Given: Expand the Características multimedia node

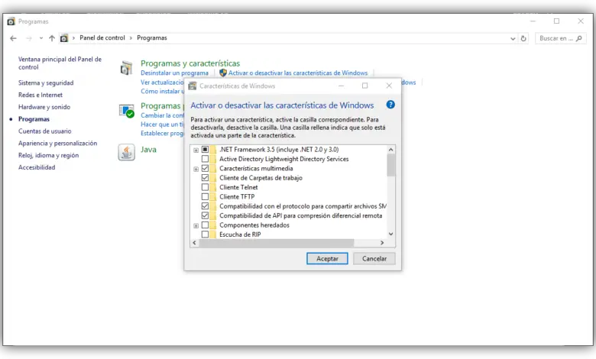Looking at the screenshot, I should (x=196, y=169).
